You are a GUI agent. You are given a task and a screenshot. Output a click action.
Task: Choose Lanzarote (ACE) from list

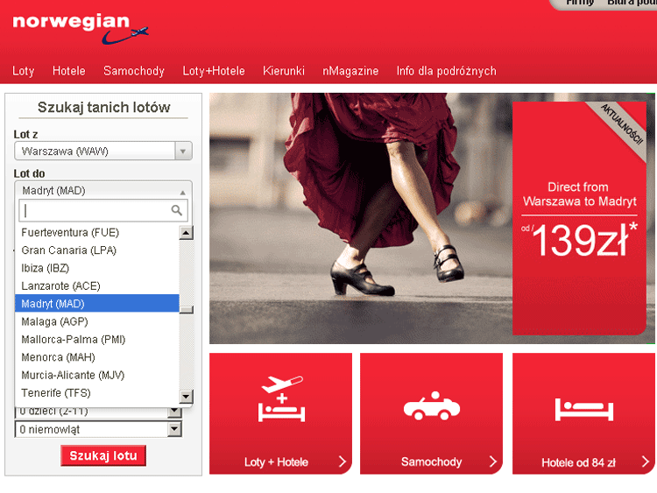pos(97,286)
